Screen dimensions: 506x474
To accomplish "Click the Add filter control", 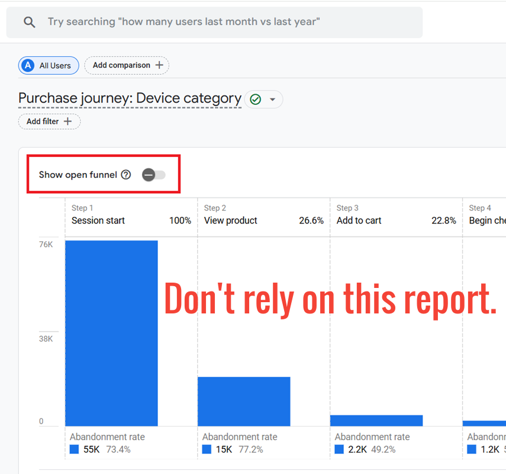I will [49, 121].
